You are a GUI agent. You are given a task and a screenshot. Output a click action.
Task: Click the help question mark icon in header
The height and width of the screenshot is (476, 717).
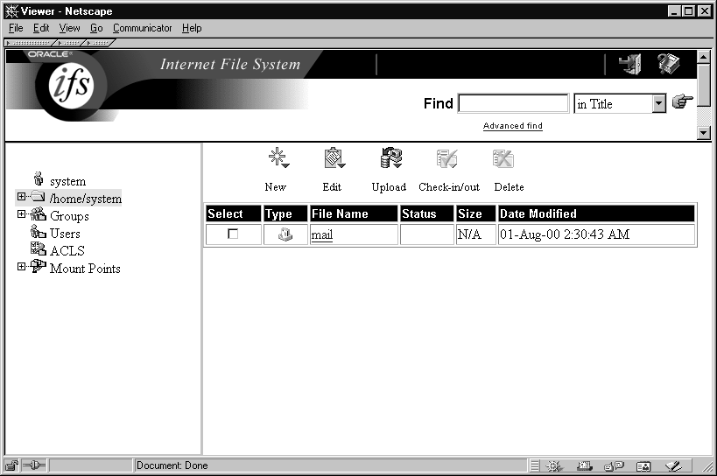coord(669,64)
